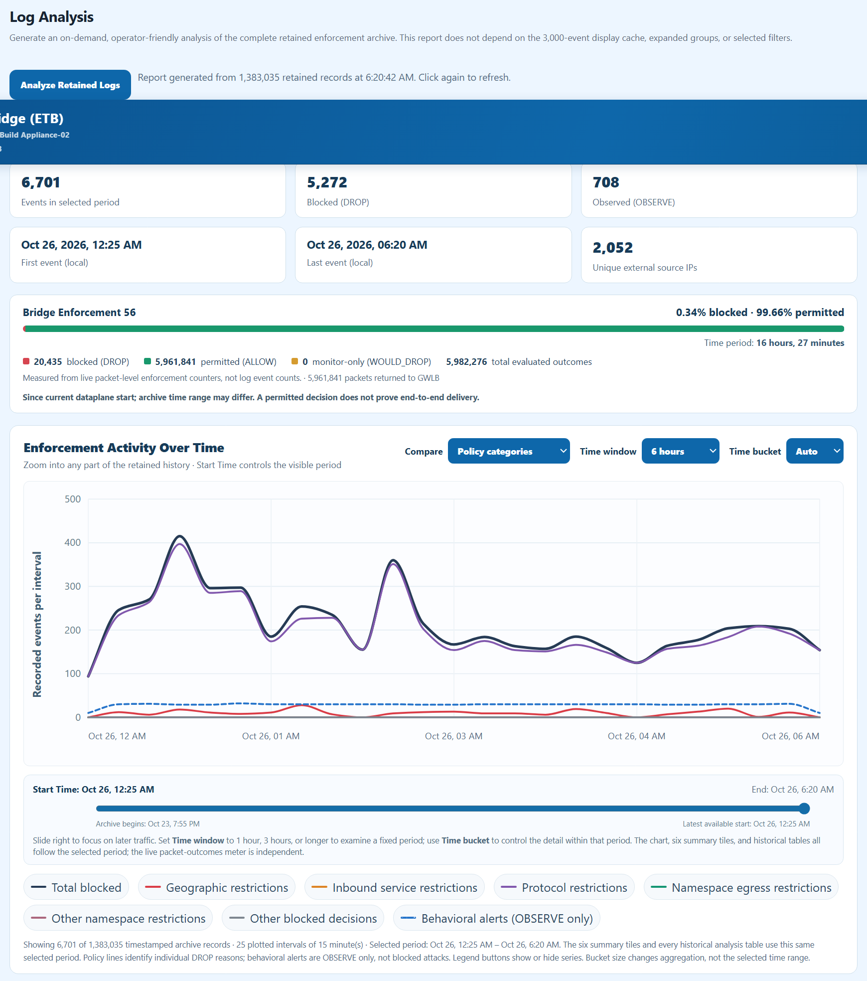Click the Log Analysis page heading

click(51, 17)
